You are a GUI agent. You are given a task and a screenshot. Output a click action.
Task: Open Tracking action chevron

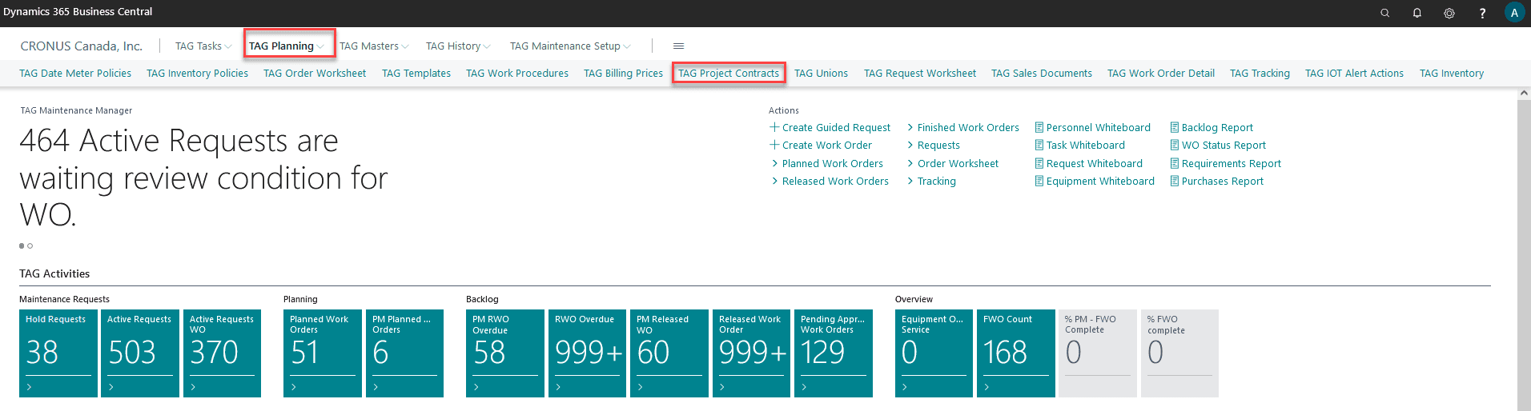click(x=910, y=181)
